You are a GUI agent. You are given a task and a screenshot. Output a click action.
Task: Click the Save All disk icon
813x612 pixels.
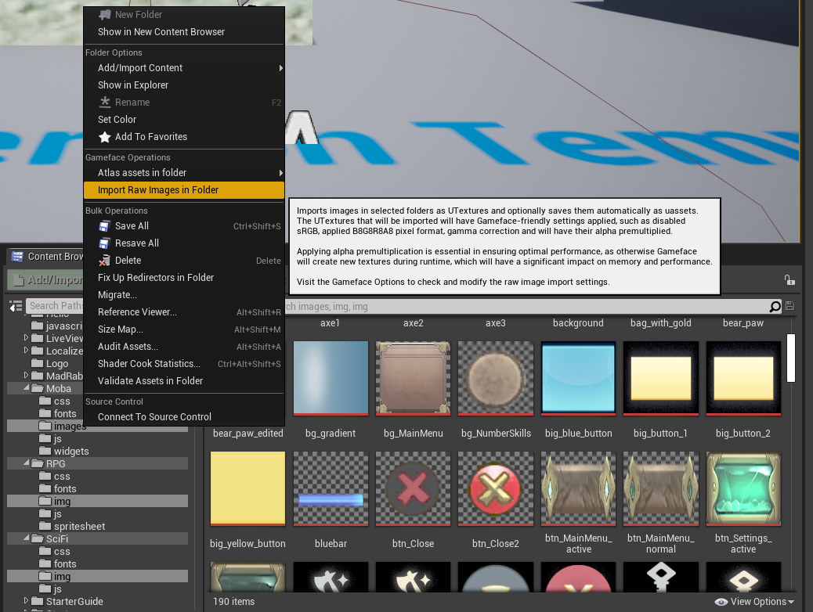tap(105, 226)
